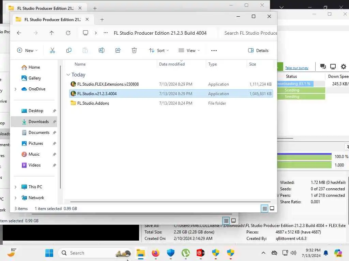Click the 100.0 % availability bar
The width and height of the screenshot is (349, 261).
[304, 157]
